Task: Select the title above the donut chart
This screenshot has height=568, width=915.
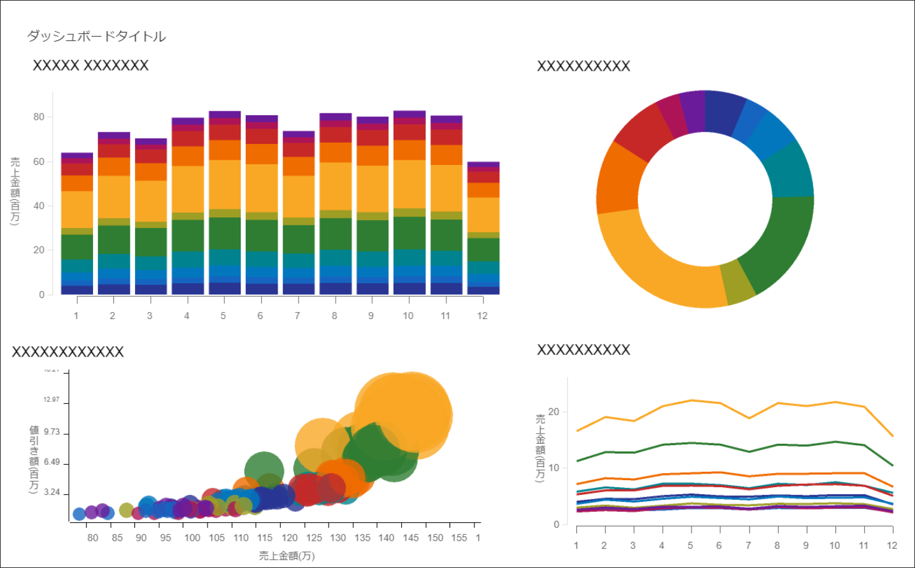Action: [x=583, y=66]
